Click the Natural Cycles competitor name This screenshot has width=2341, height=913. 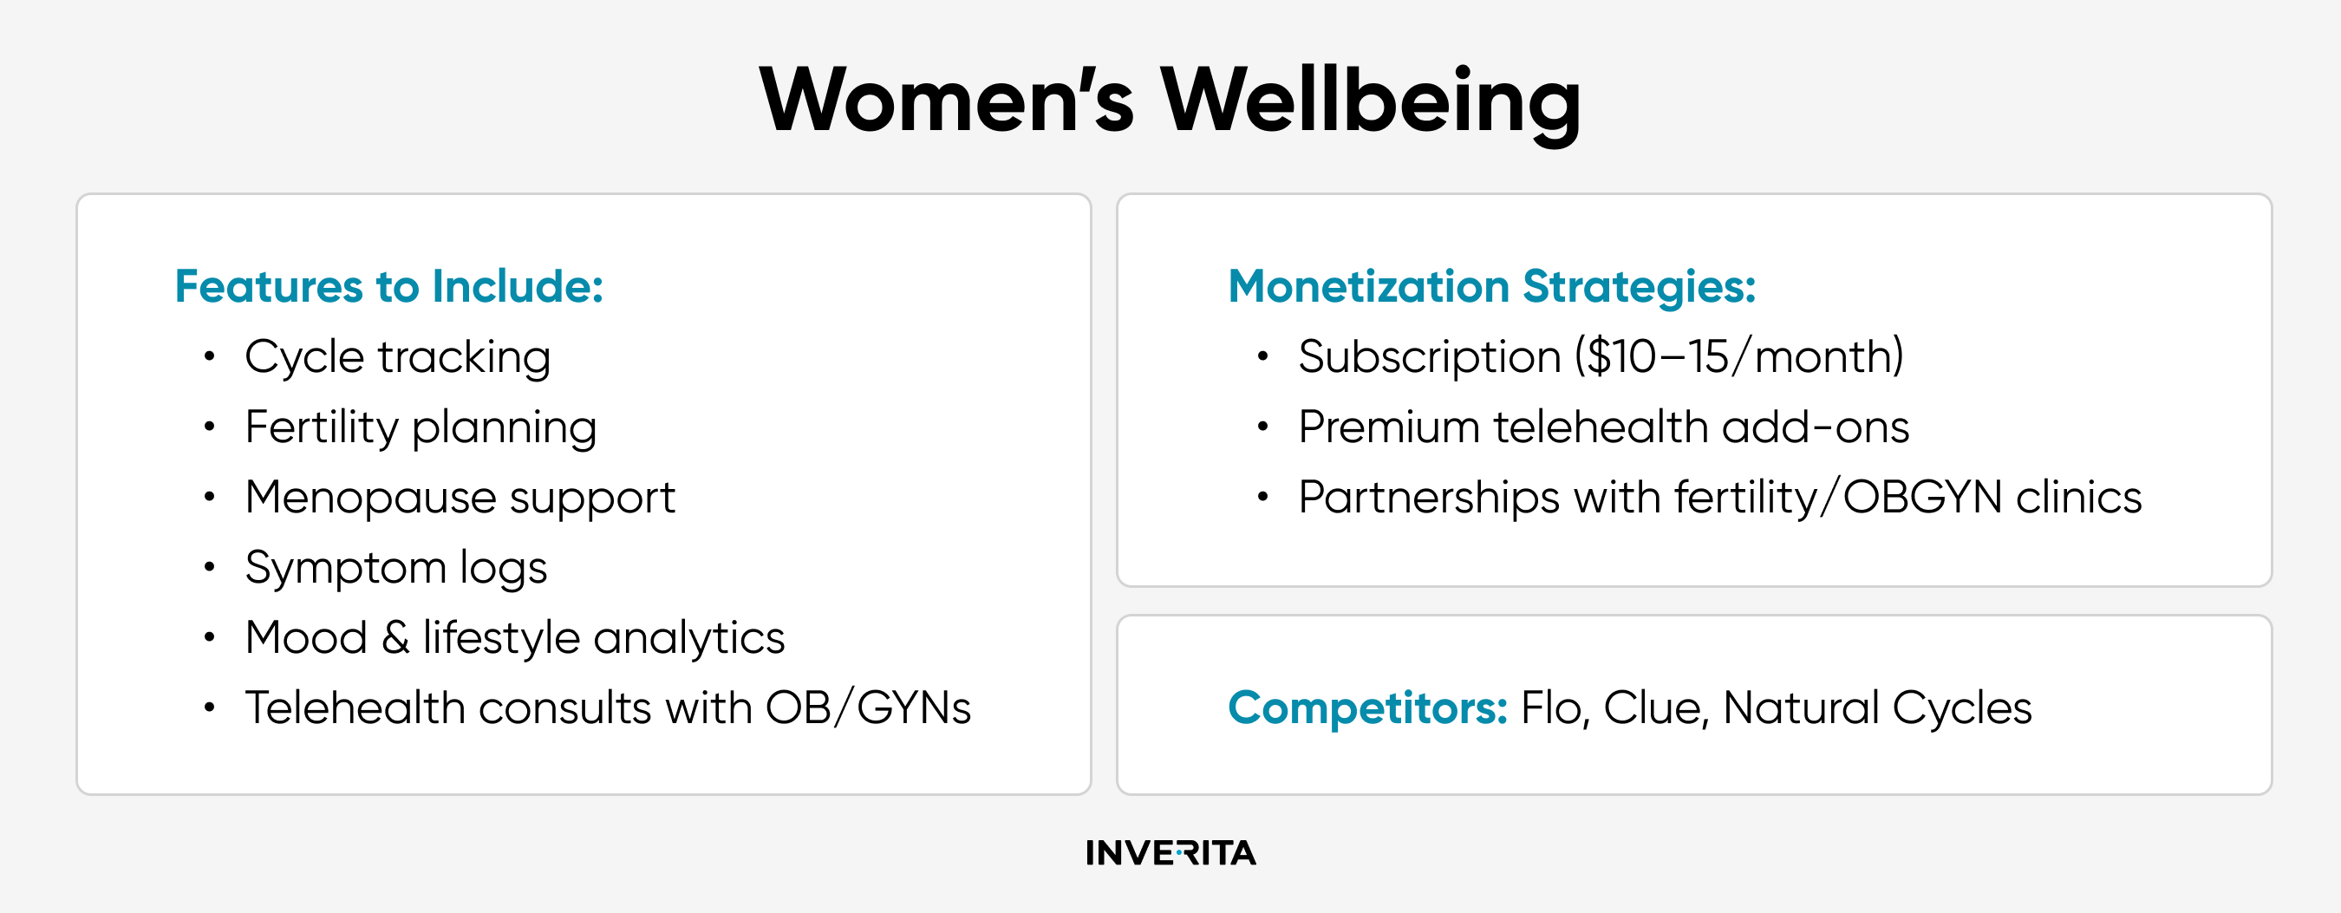click(1876, 708)
